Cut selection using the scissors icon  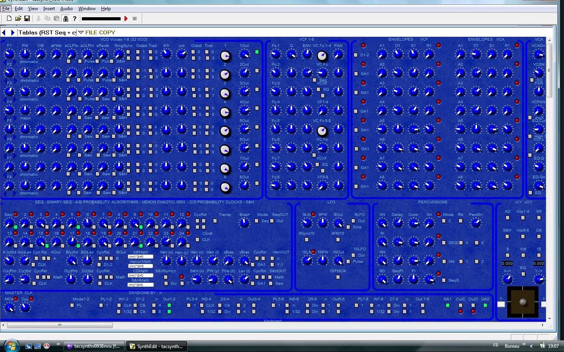tap(38, 18)
